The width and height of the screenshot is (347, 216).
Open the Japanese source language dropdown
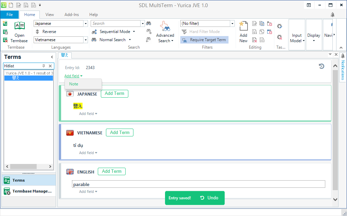coord(86,23)
